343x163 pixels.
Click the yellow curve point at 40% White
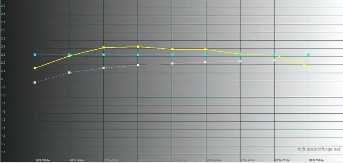click(x=138, y=47)
